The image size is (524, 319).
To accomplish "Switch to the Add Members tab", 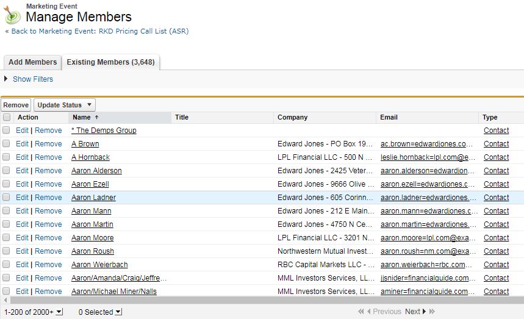I will [x=33, y=62].
